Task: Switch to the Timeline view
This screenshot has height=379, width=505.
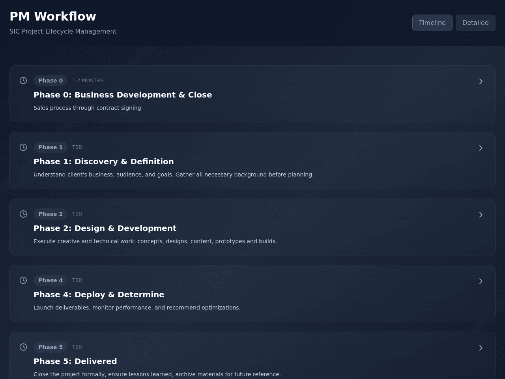Action: 432,23
